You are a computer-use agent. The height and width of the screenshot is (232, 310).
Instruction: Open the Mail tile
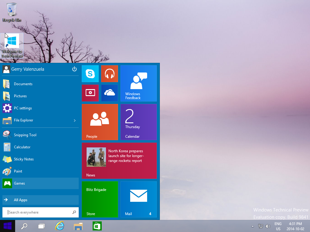pyautogui.click(x=139, y=199)
